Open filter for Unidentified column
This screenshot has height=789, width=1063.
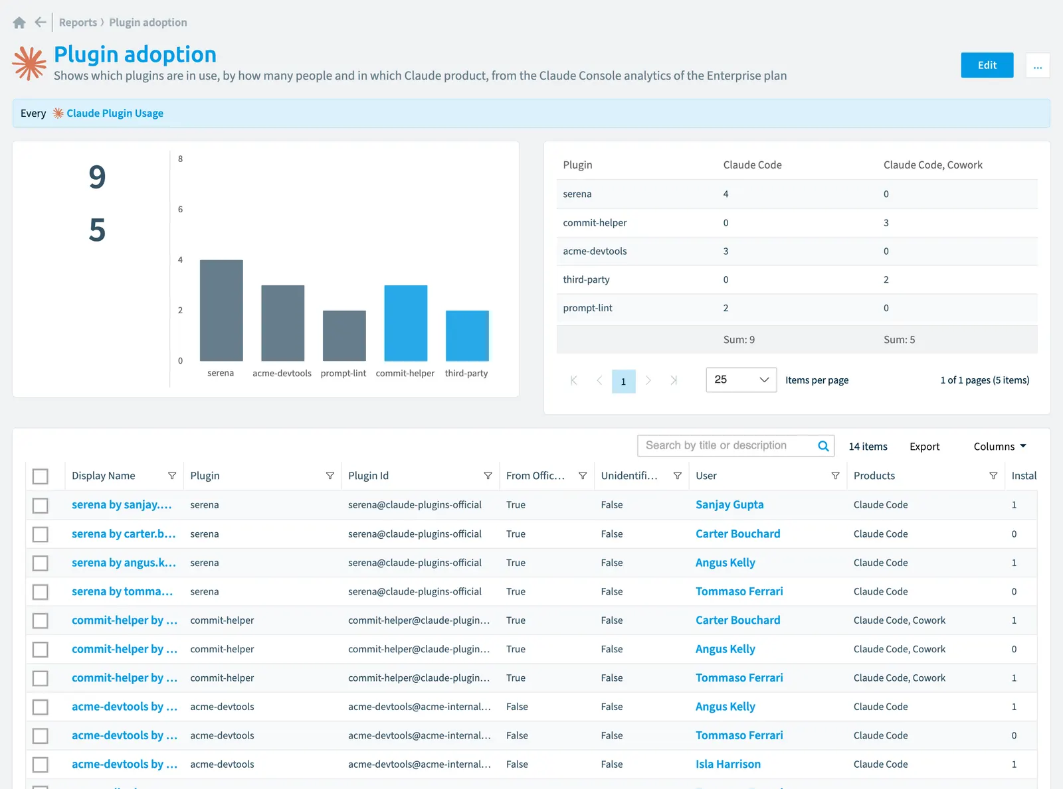[678, 476]
